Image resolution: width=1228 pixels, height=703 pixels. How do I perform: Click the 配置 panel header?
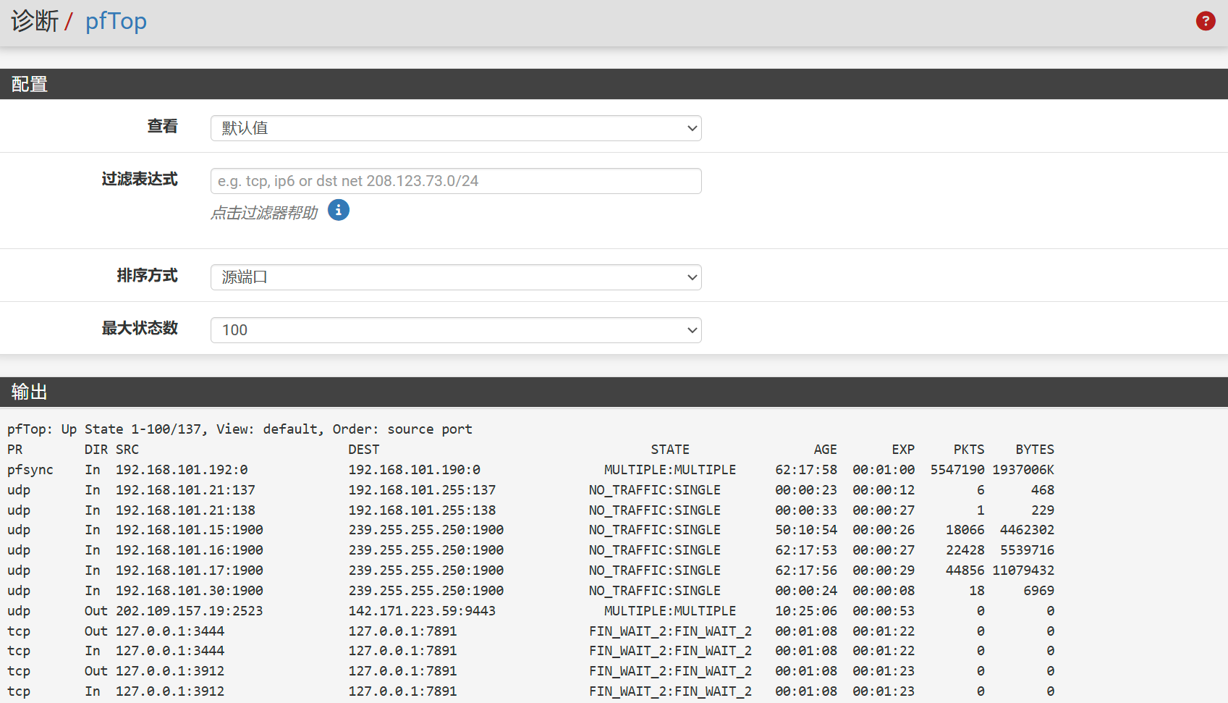tap(30, 85)
